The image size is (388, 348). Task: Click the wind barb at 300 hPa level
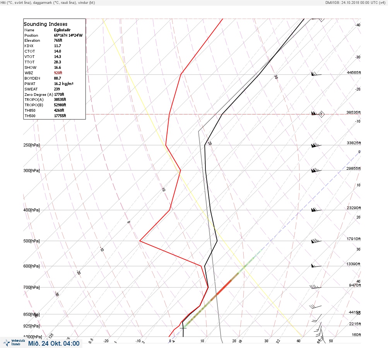[316, 170]
